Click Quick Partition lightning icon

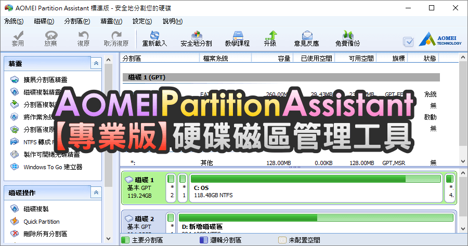pos(15,221)
